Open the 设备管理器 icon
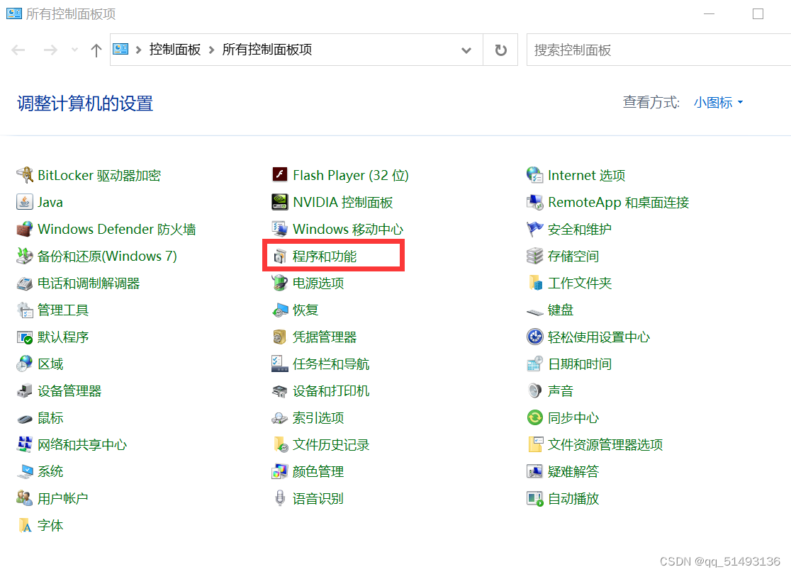 pos(25,391)
